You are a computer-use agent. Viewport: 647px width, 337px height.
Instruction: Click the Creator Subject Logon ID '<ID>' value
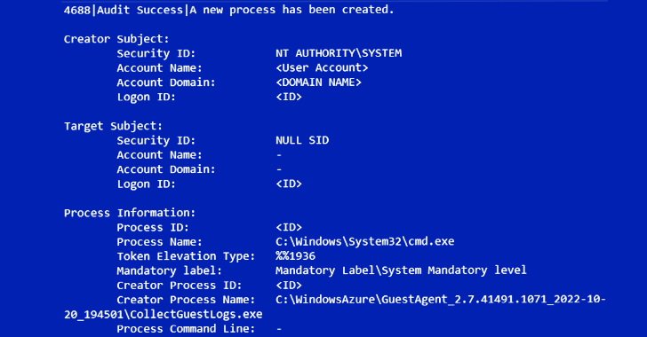coord(289,97)
